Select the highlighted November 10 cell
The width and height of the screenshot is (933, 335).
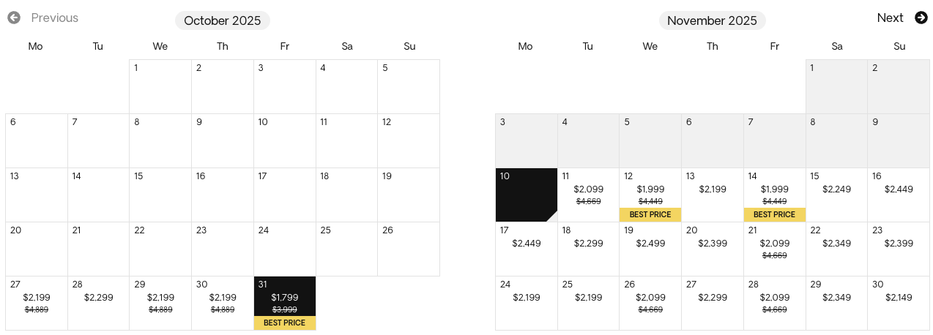pyautogui.click(x=527, y=195)
